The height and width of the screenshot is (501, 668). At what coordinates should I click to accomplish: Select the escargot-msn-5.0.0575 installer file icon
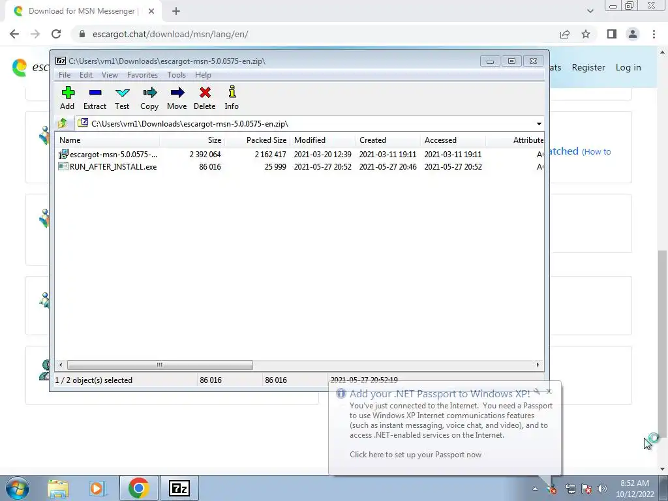63,154
